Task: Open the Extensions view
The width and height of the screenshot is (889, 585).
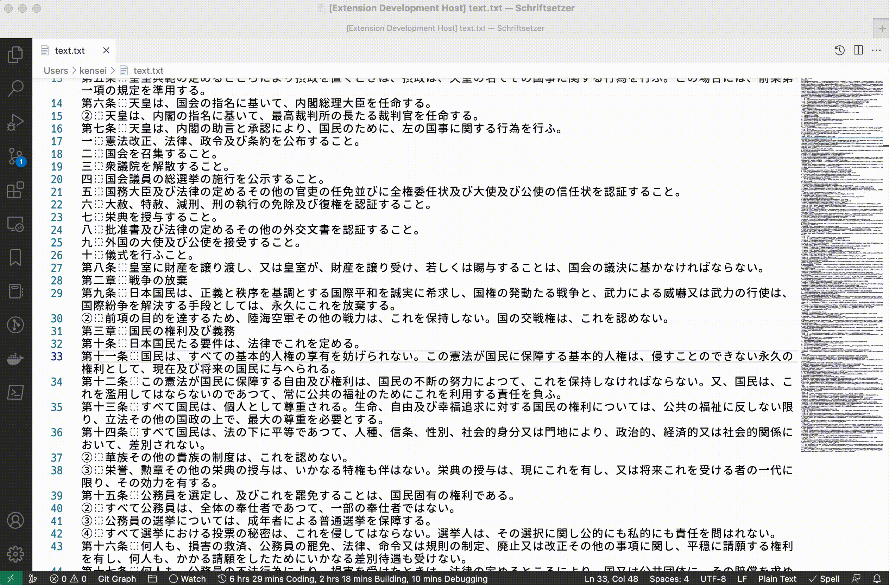Action: [x=15, y=190]
